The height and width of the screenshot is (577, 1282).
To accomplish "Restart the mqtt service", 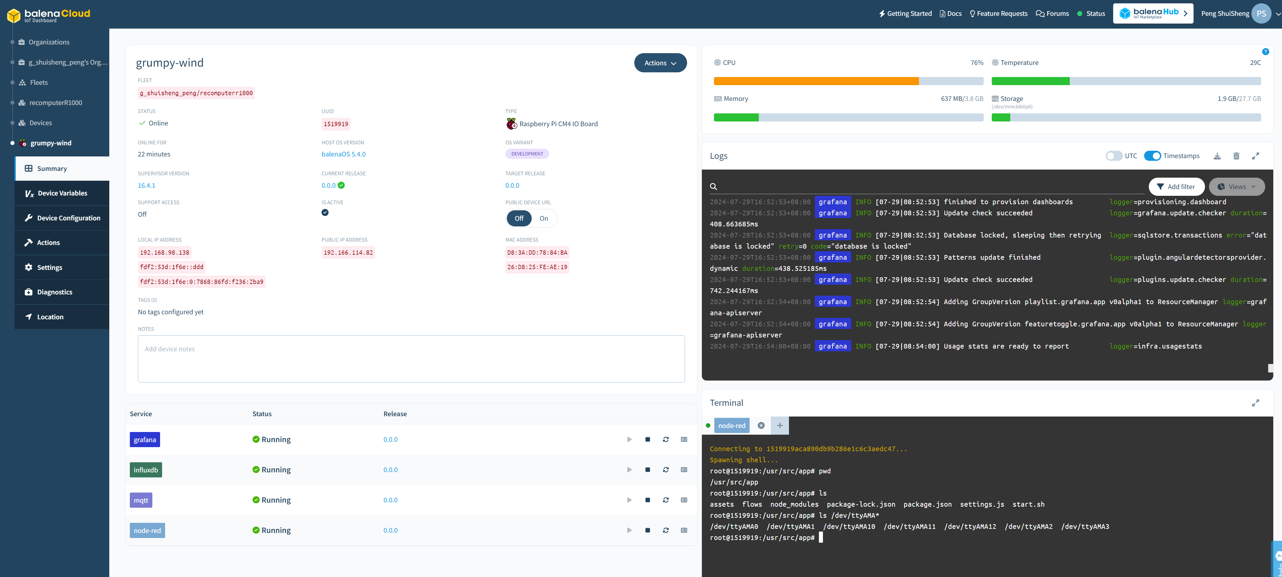I will point(666,500).
